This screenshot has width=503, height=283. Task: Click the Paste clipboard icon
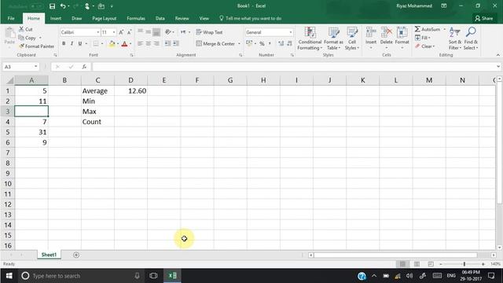click(10, 33)
